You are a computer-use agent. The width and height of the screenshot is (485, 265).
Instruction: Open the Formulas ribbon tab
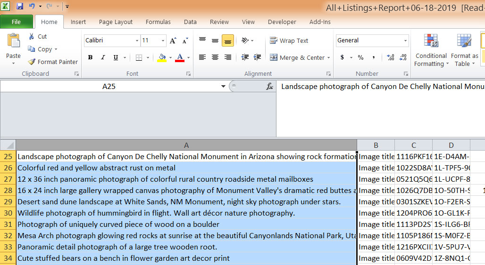click(158, 22)
